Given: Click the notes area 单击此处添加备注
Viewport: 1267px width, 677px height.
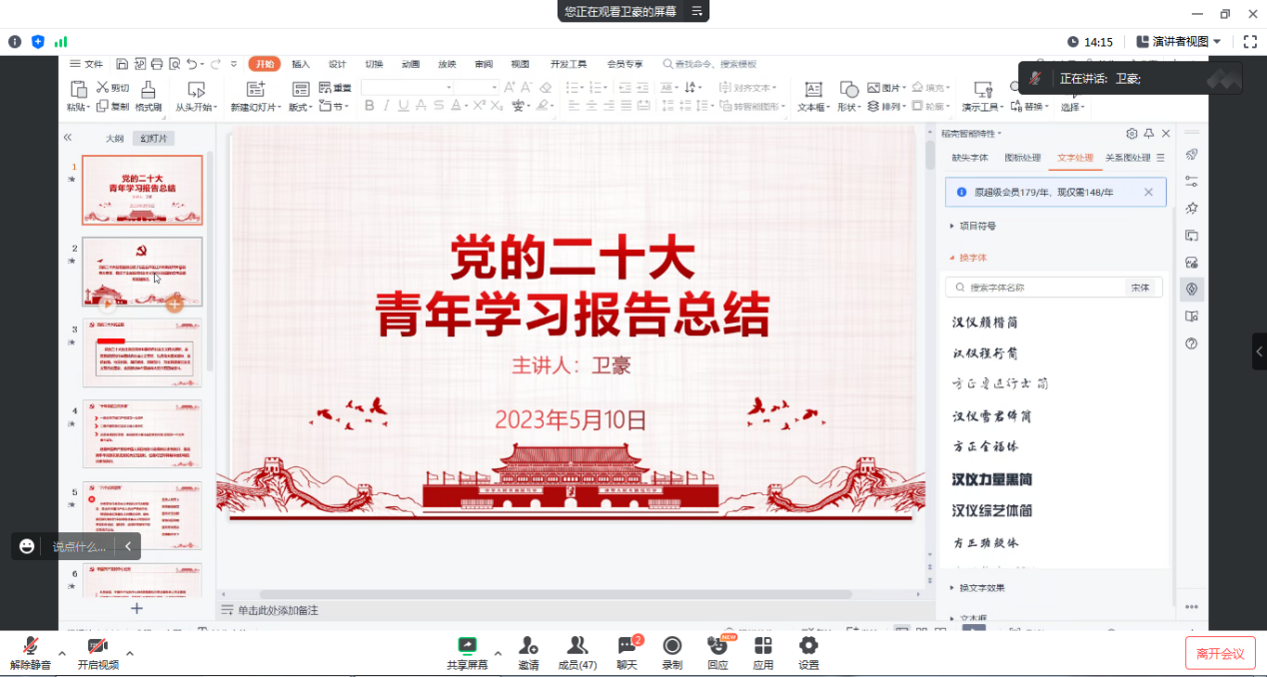Looking at the screenshot, I should click(x=278, y=610).
